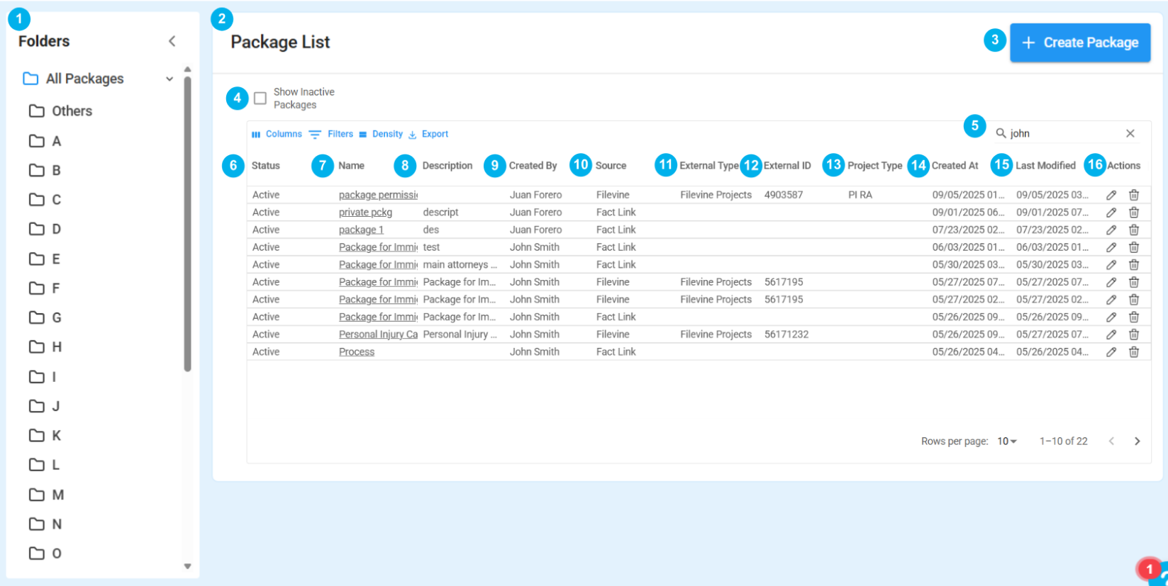The height and width of the screenshot is (586, 1168).
Task: Click the help widget with notification badge
Action: click(x=1155, y=571)
